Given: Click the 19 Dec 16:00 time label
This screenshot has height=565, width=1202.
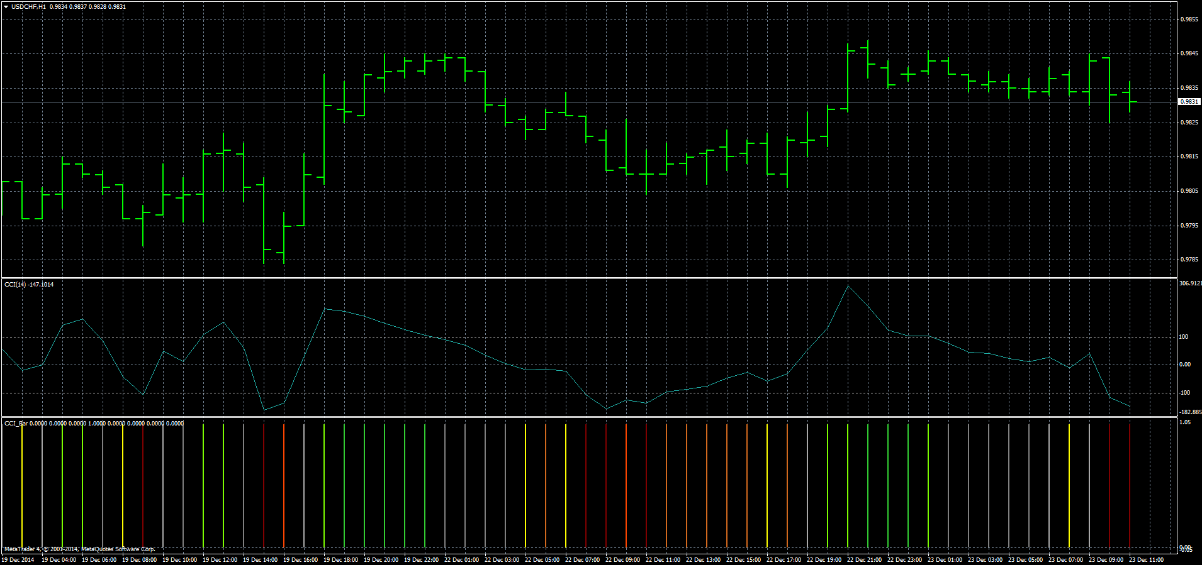Looking at the screenshot, I should [300, 559].
